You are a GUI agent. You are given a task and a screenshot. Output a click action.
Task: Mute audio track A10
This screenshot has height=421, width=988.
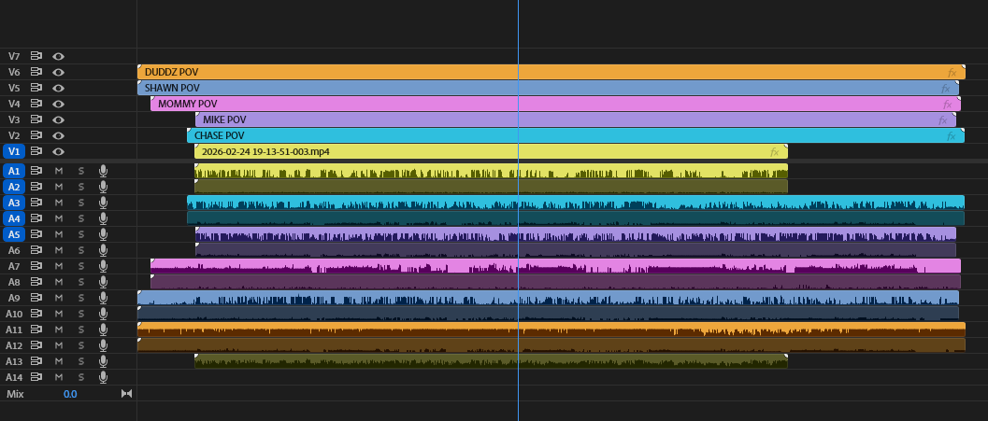tap(59, 314)
